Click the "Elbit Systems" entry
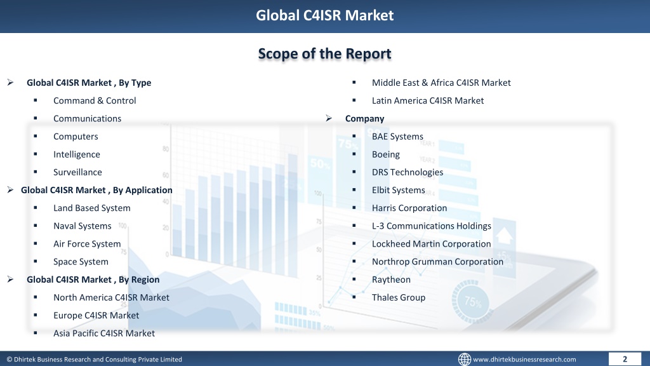Screen dimensions: 650x366 [399, 190]
